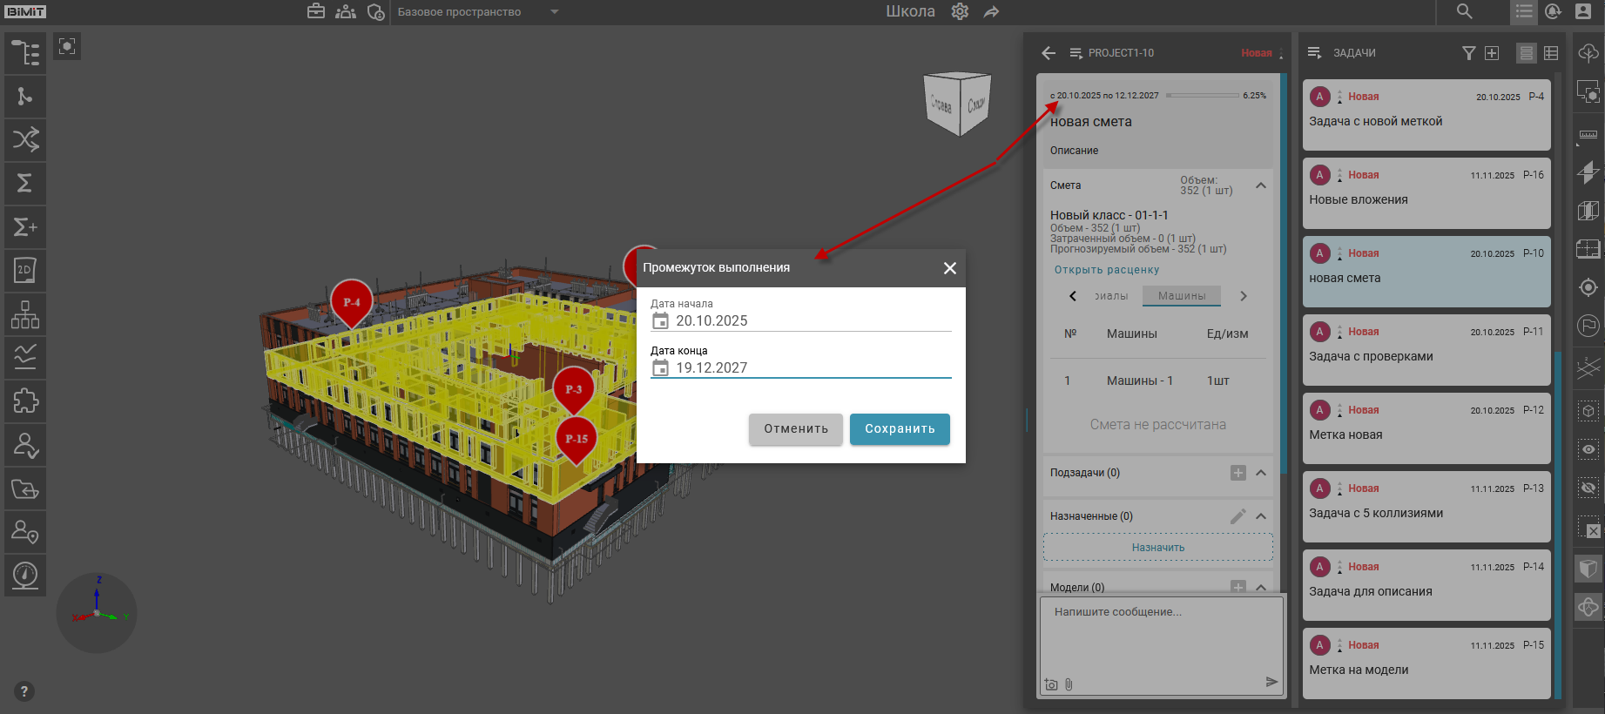Collapse the Смета section
The width and height of the screenshot is (1605, 714).
click(x=1260, y=185)
